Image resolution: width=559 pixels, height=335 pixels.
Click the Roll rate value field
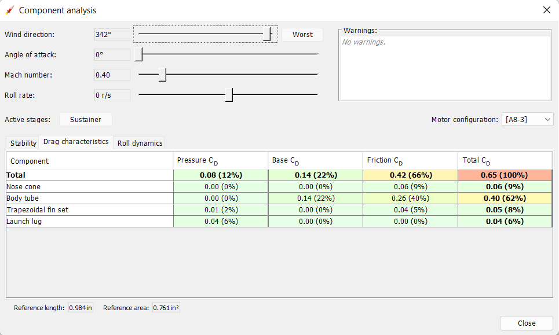coord(112,95)
